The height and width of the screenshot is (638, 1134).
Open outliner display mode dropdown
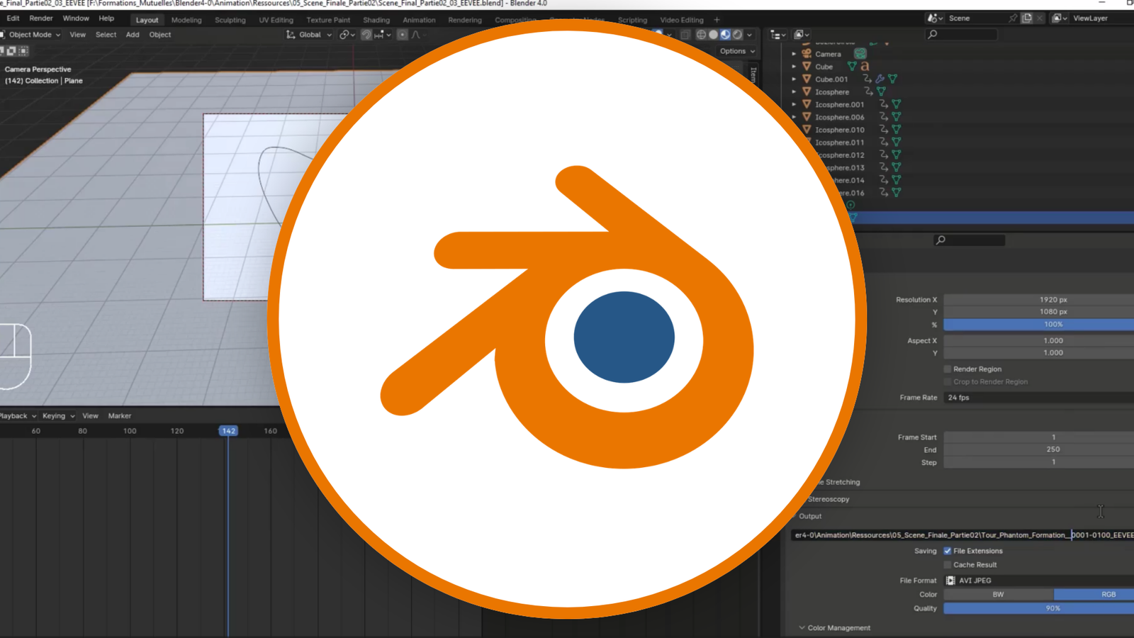(x=778, y=34)
